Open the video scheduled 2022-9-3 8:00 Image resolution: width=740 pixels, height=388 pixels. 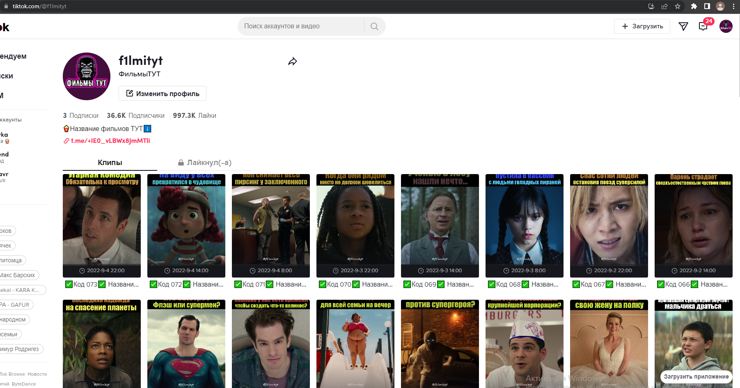point(525,226)
